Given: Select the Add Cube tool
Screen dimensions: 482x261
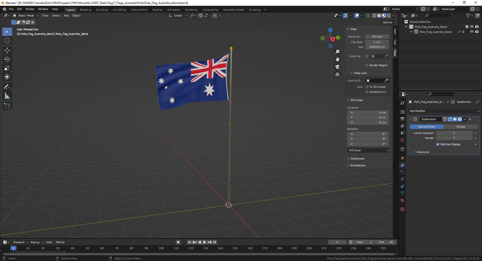Looking at the screenshot, I should (x=7, y=106).
